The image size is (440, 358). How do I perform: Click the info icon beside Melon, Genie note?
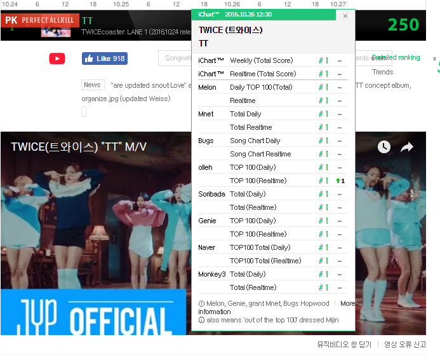pos(201,303)
